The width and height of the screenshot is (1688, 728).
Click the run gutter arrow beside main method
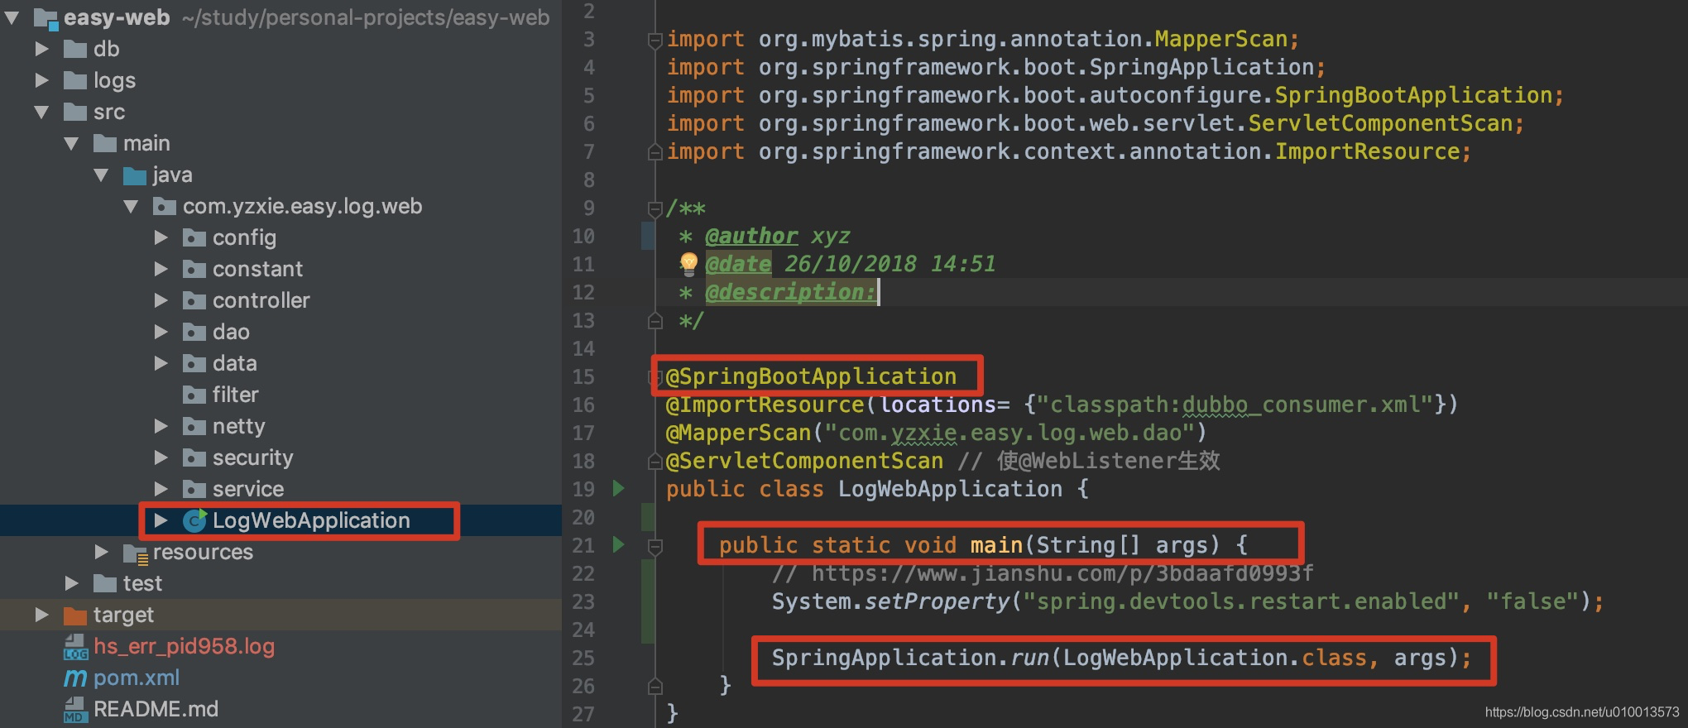click(x=618, y=544)
